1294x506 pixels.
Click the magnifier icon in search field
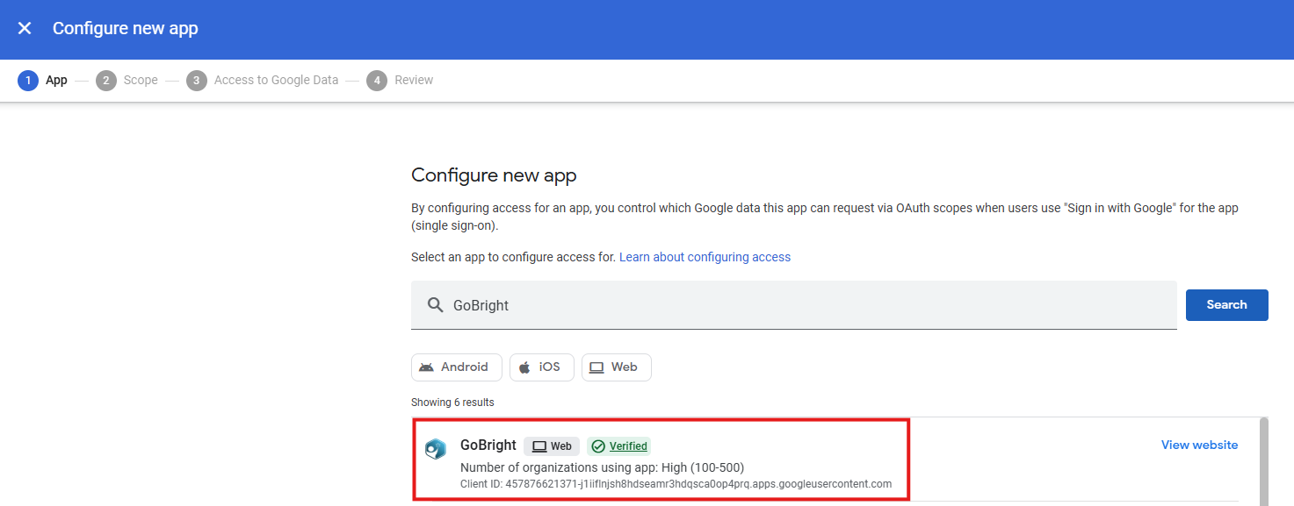click(435, 305)
